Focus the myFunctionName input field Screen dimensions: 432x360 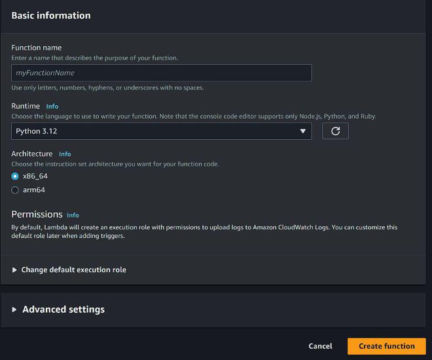[161, 73]
